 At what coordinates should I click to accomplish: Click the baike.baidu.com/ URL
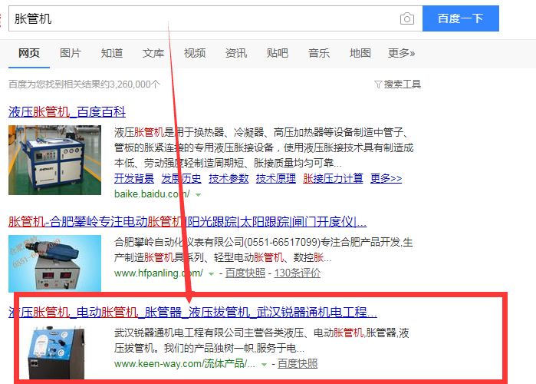click(x=152, y=194)
